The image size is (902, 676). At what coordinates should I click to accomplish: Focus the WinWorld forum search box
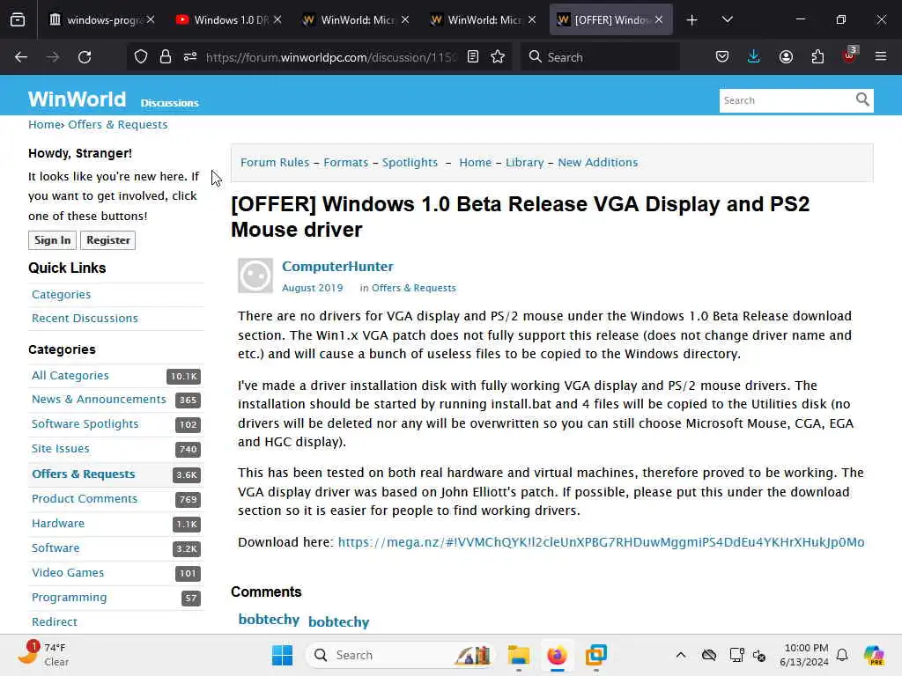pos(786,100)
